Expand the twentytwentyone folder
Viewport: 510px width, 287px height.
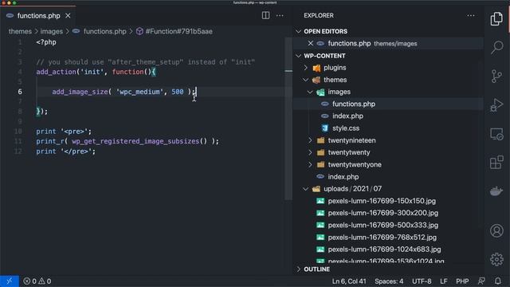310,165
